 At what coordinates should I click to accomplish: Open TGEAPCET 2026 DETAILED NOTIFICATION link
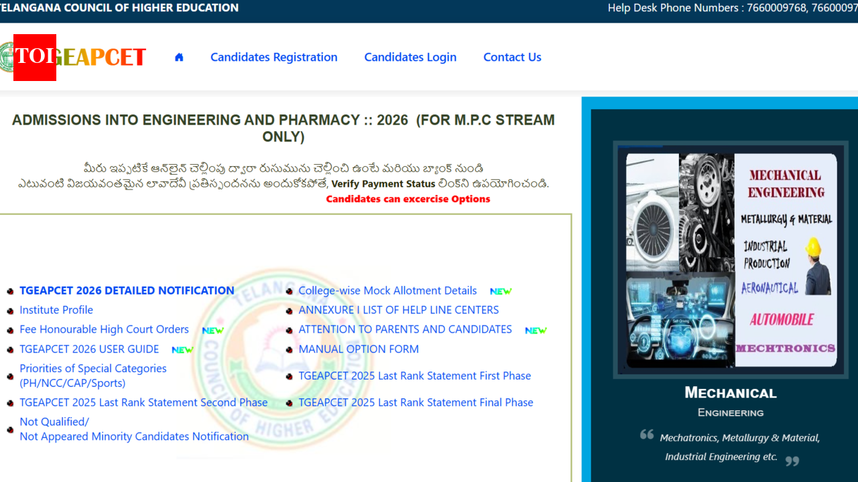click(x=127, y=291)
